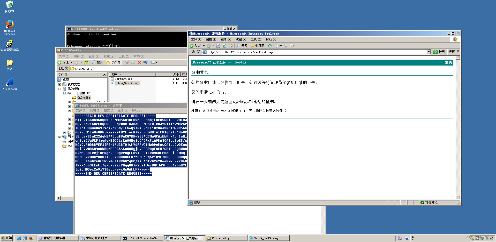Click Explorer Search magnifier button
The height and width of the screenshot is (242, 496).
97,62
